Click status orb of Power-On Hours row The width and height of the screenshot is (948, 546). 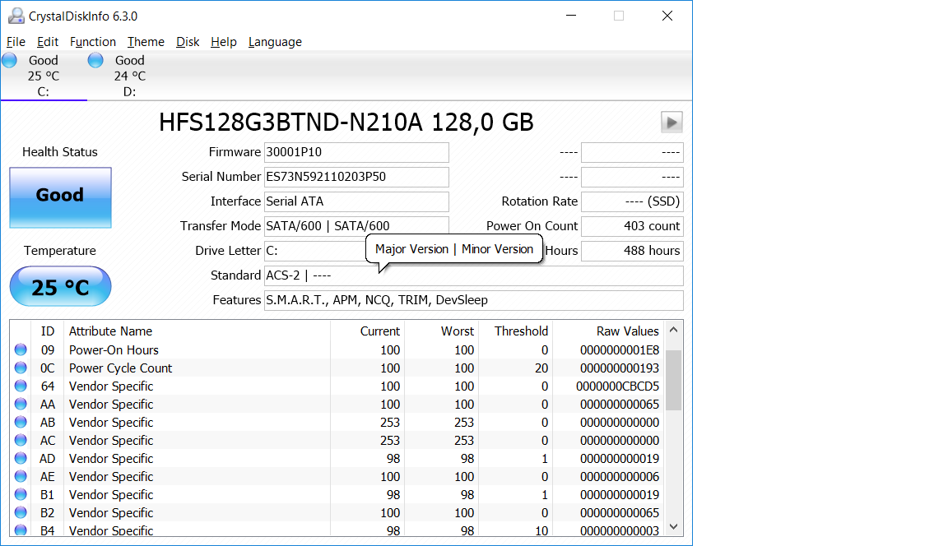(21, 350)
